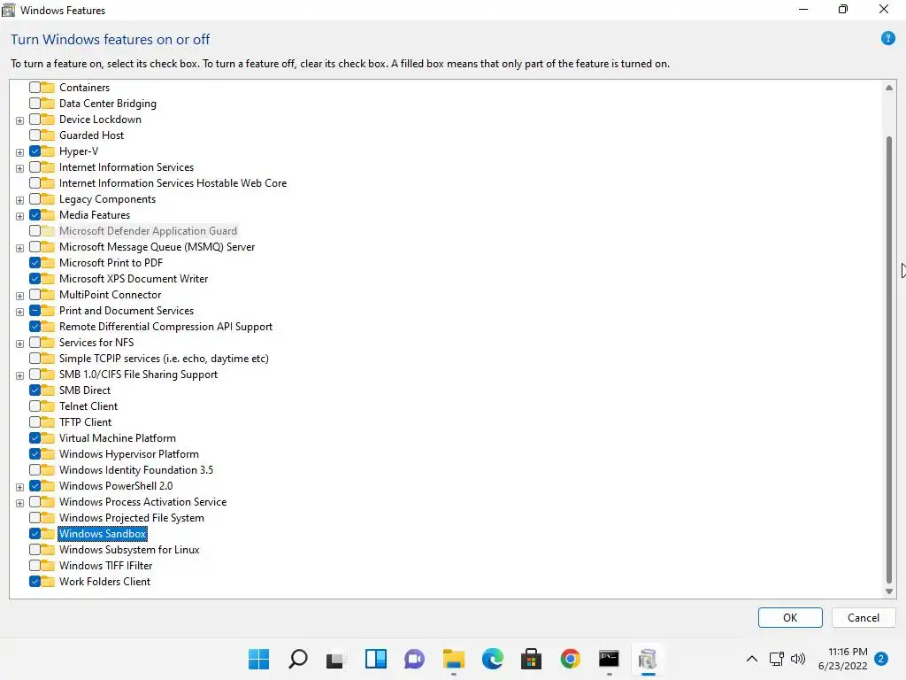Select the Guarded Host label

click(x=91, y=135)
